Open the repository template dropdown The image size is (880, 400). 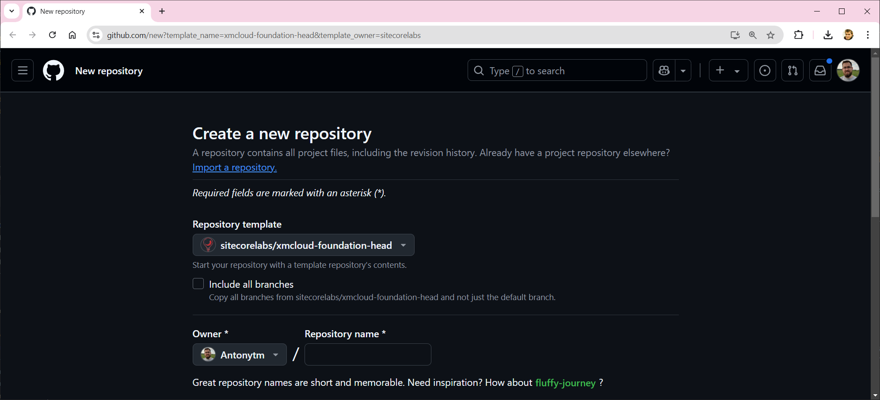(303, 245)
